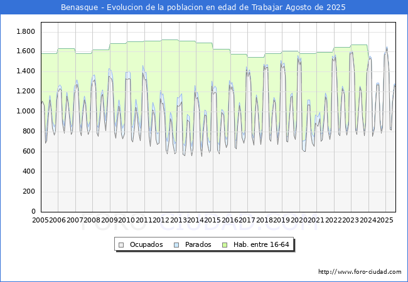Viewport: 408px width, 282px height.
Task: Click the 1.400 y-axis value
Action: 25,71
